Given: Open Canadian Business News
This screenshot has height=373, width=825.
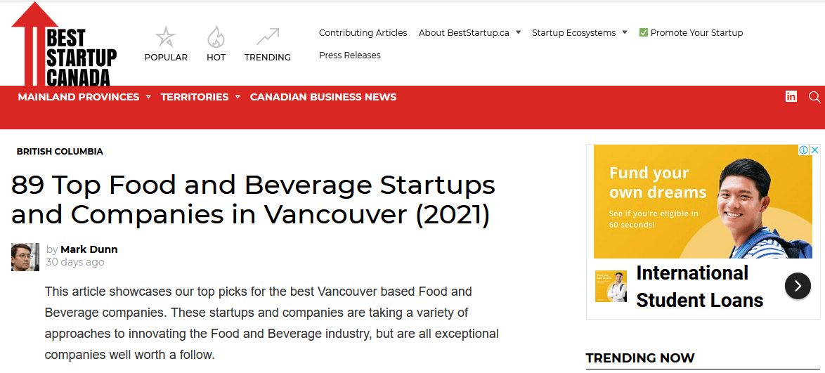Looking at the screenshot, I should coord(323,97).
